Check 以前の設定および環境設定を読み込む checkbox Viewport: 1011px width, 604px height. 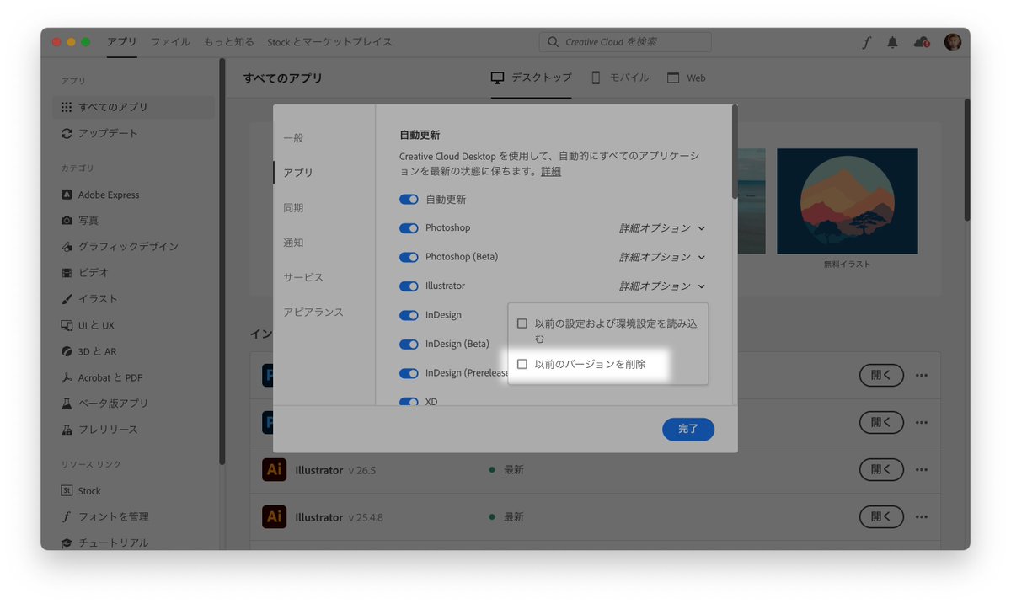click(522, 323)
